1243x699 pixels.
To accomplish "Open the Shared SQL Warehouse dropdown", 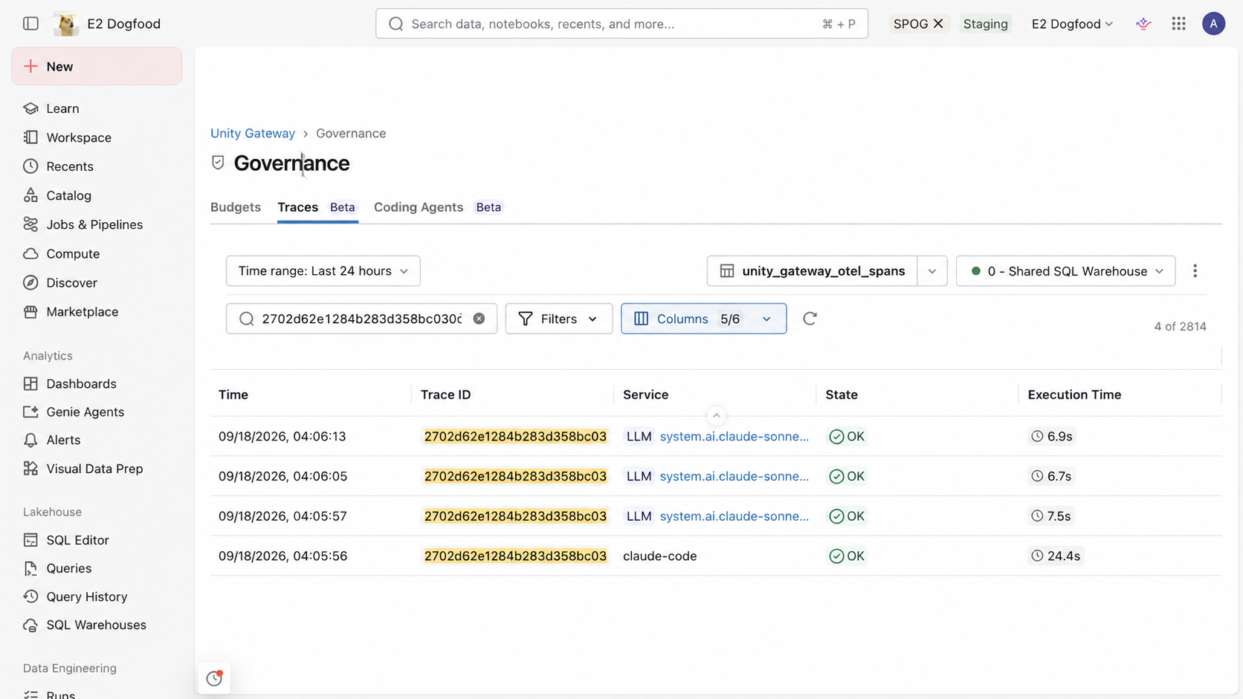I will tap(1066, 271).
